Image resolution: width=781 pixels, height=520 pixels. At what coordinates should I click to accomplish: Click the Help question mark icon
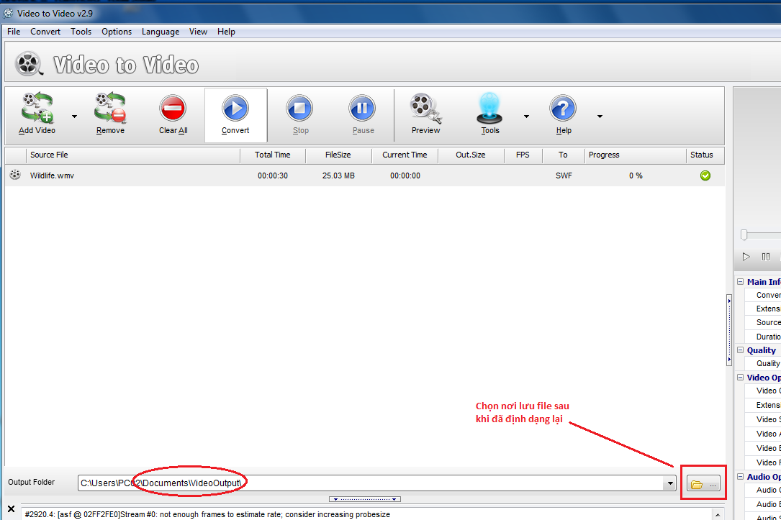pyautogui.click(x=563, y=109)
